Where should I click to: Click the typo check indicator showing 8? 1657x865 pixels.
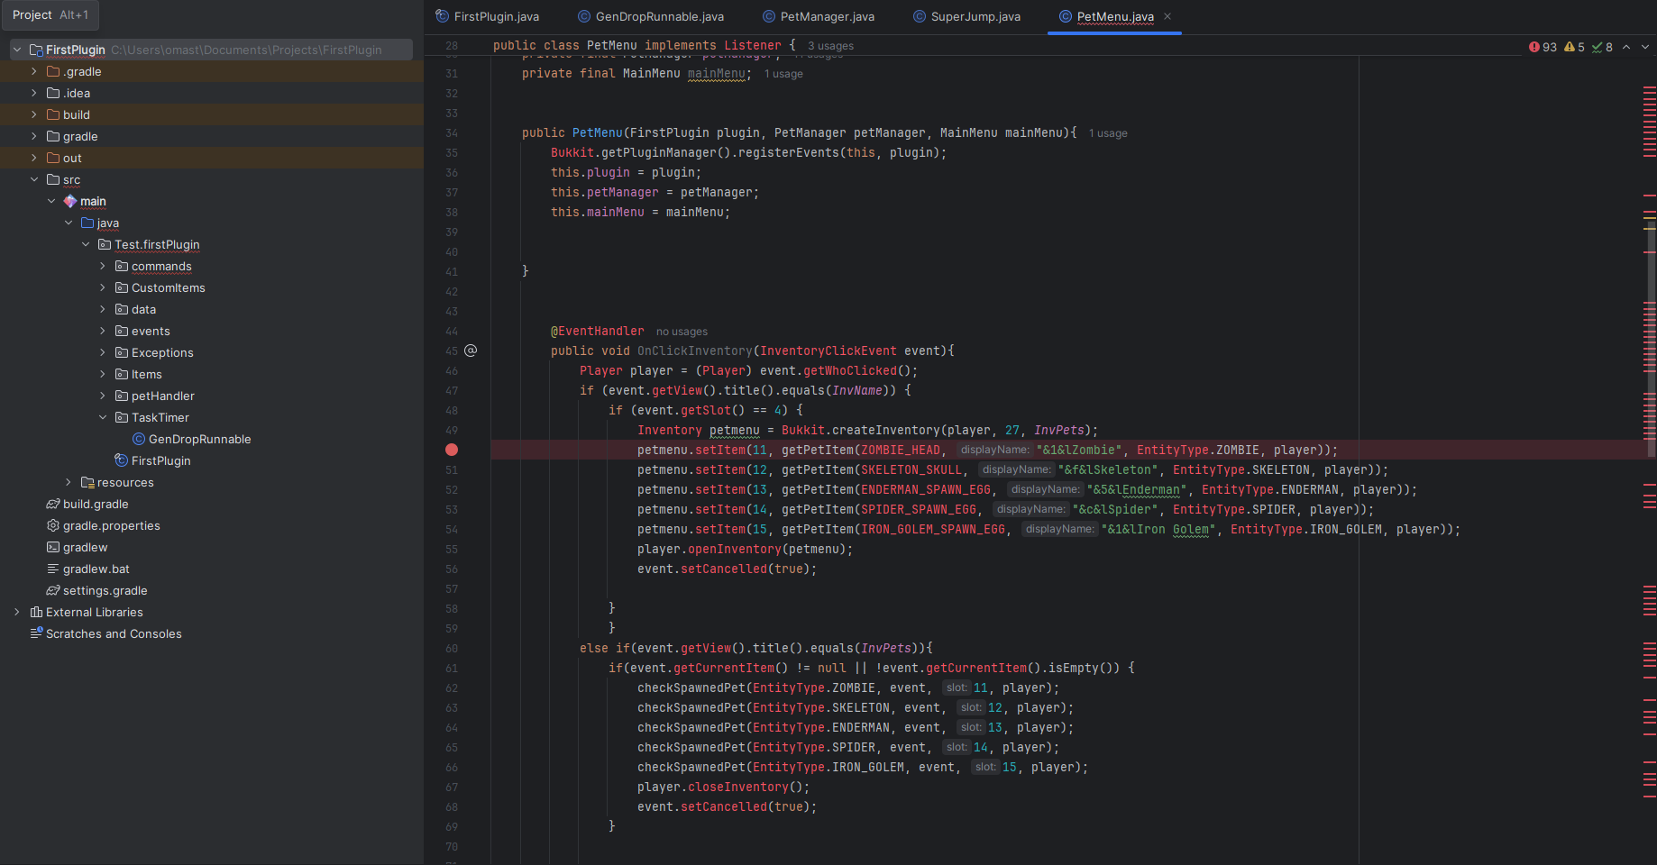click(1602, 47)
